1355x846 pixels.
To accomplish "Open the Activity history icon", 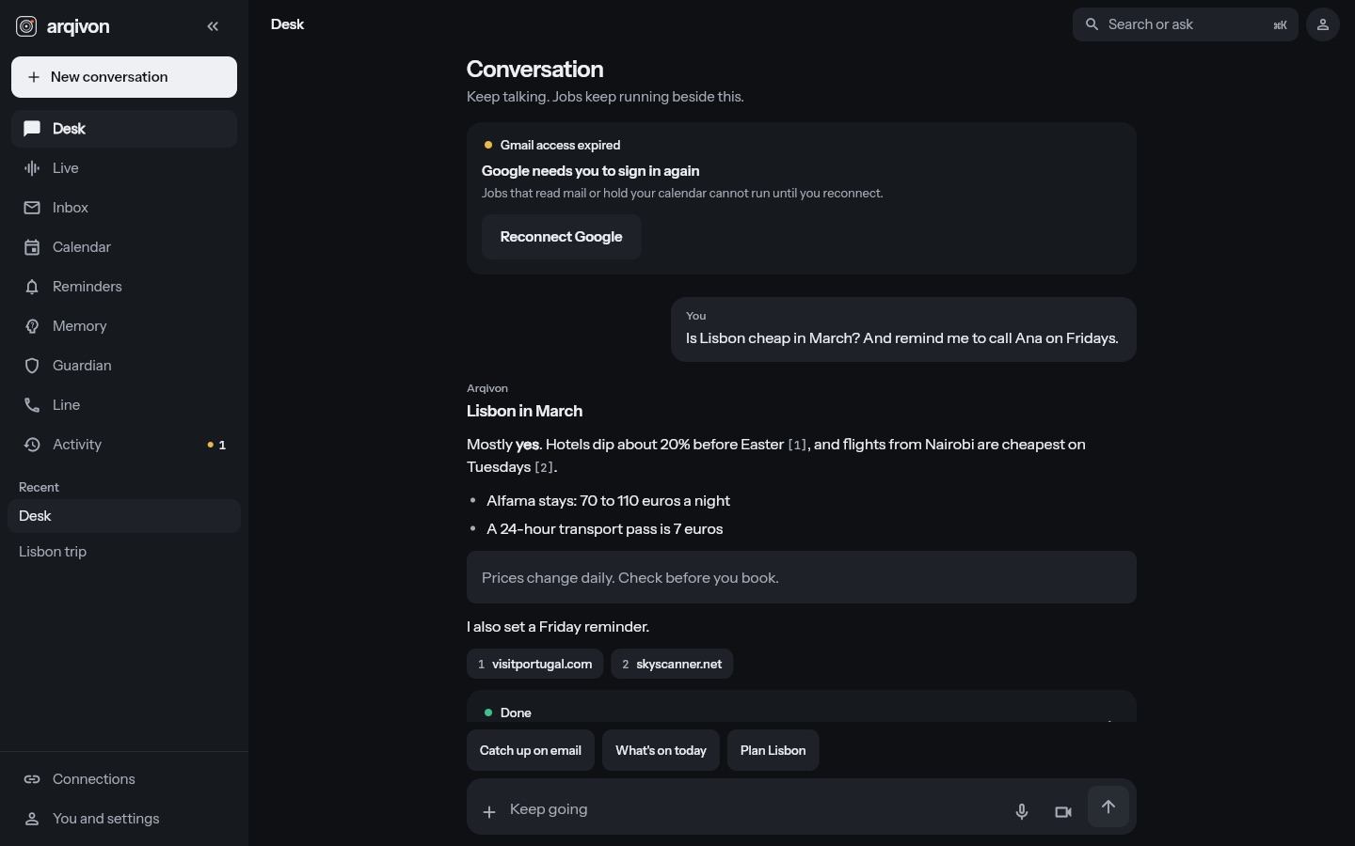I will click(32, 445).
